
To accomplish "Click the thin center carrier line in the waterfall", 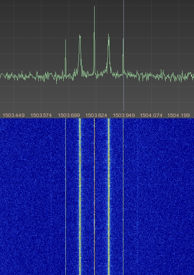I will [x=95, y=196].
